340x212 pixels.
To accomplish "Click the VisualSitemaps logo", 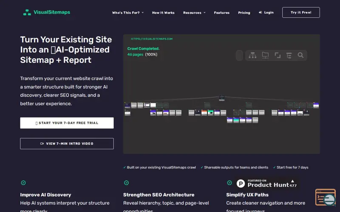I will coord(47,12).
